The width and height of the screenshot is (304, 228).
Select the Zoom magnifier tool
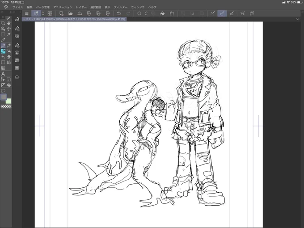[x=3, y=23]
